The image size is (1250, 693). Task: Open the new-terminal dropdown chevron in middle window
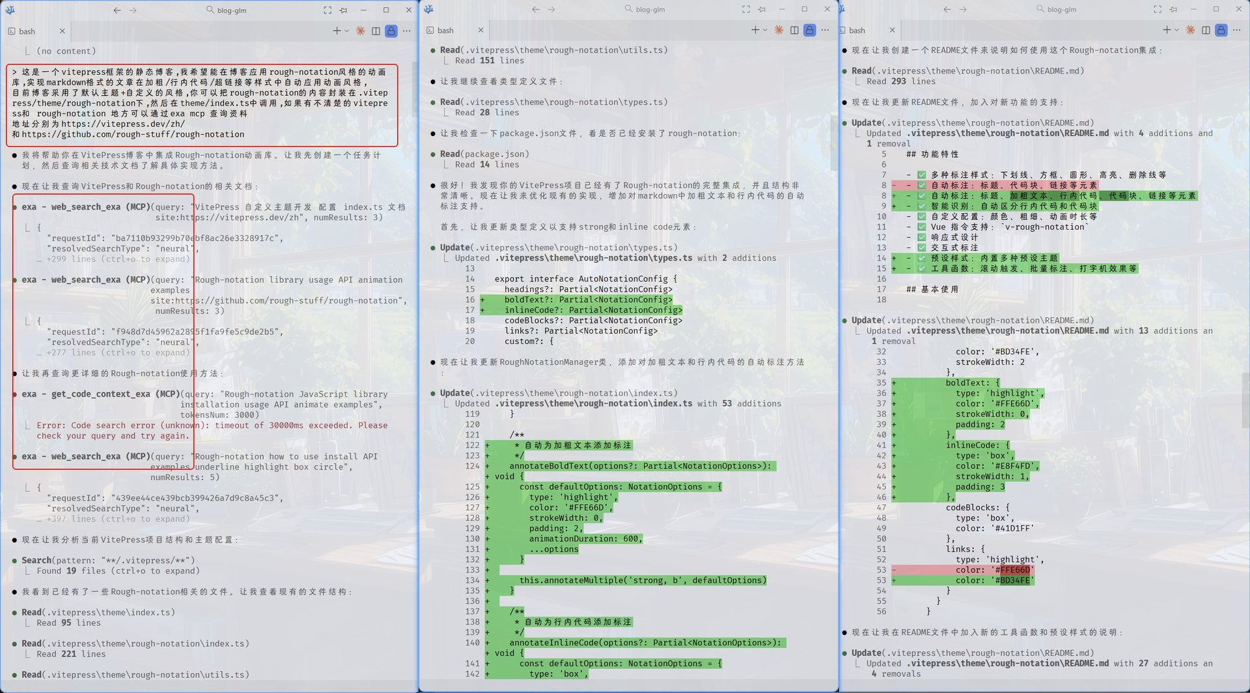coord(765,30)
